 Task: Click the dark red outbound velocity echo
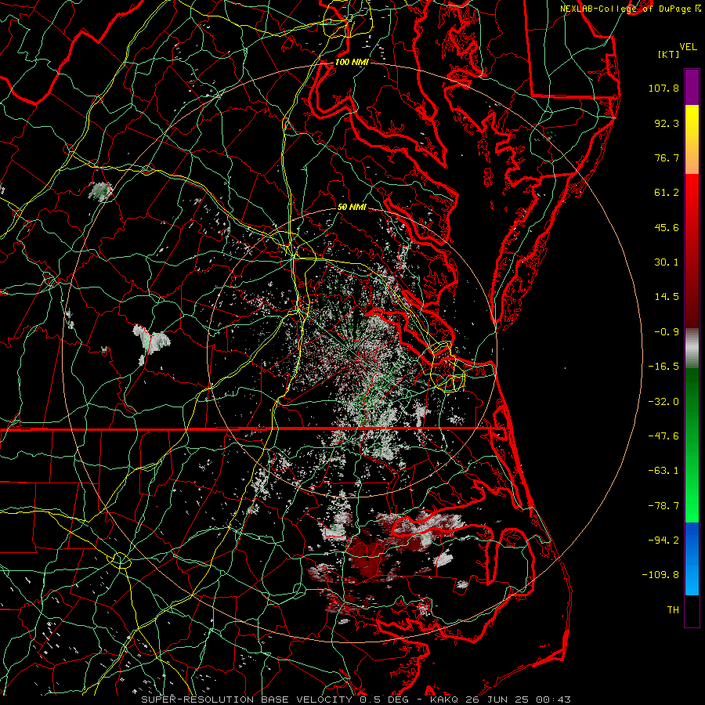[367, 558]
